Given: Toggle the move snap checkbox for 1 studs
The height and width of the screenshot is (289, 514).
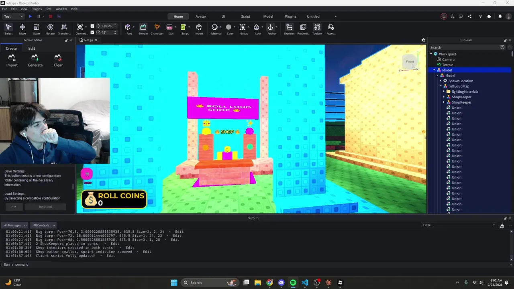Looking at the screenshot, I should click(92, 26).
